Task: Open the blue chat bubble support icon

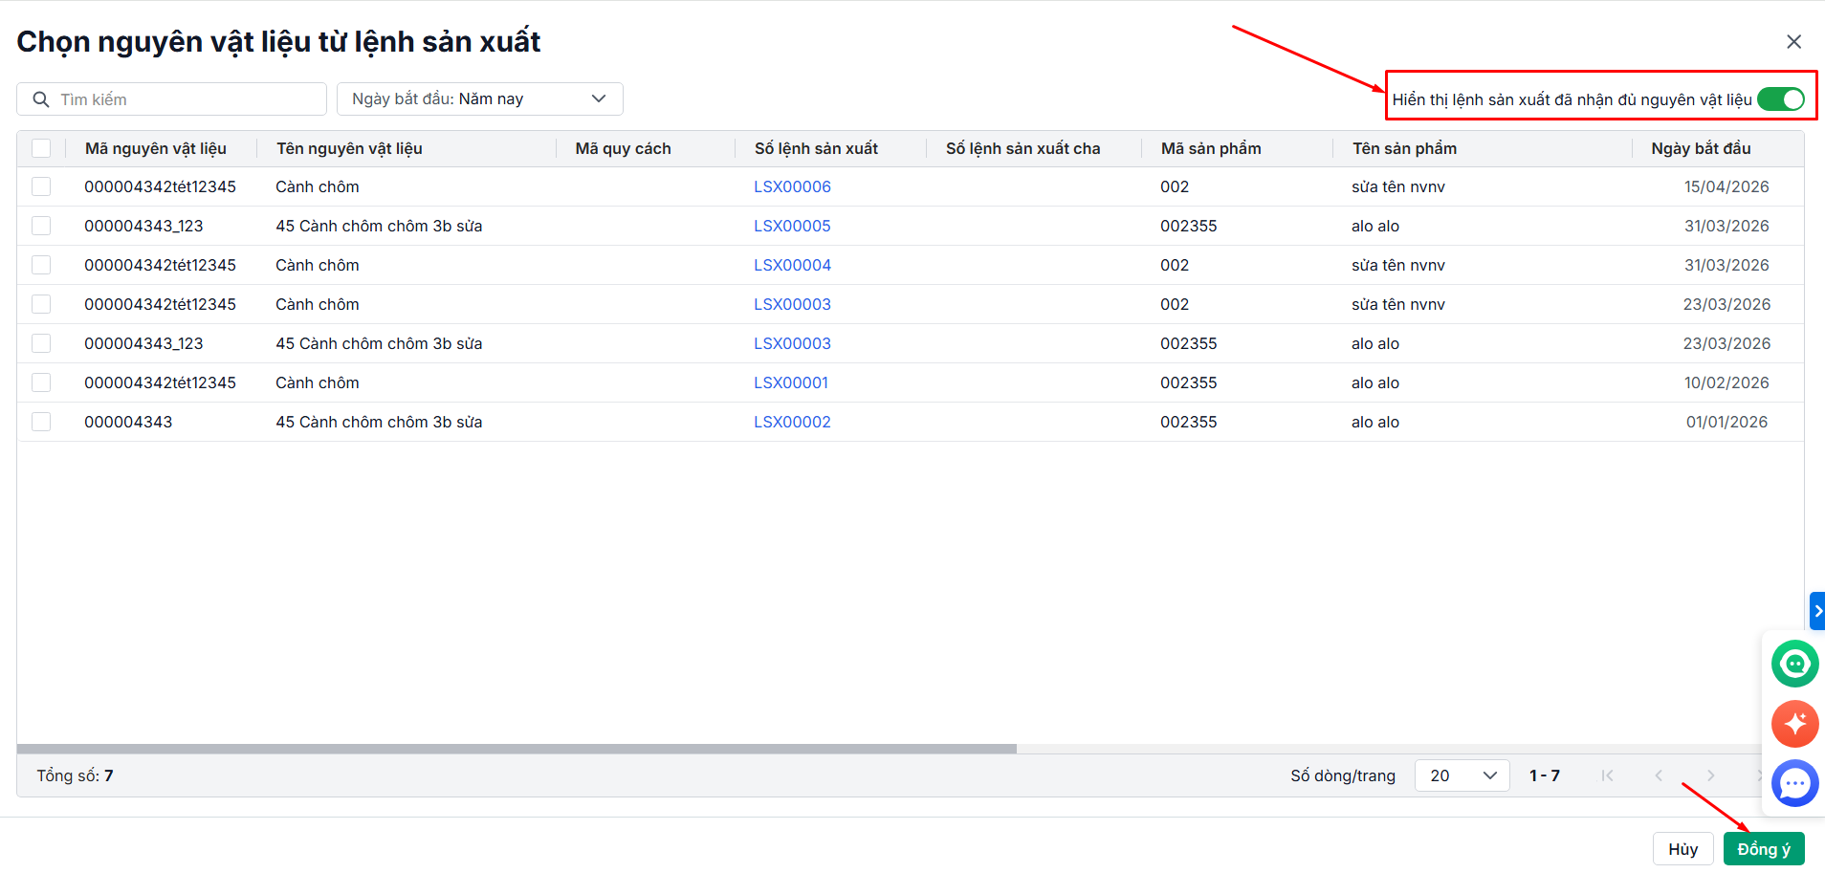Action: [x=1794, y=784]
